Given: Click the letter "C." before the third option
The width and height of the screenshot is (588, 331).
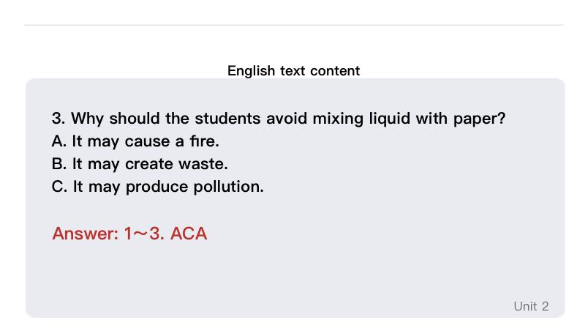Looking at the screenshot, I should pos(60,187).
